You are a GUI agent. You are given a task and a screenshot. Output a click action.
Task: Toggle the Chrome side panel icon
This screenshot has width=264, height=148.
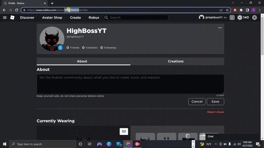click(x=247, y=10)
